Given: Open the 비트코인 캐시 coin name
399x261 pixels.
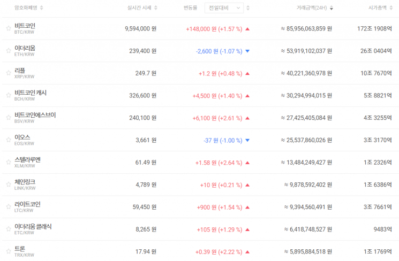Looking at the screenshot, I should pos(31,93).
